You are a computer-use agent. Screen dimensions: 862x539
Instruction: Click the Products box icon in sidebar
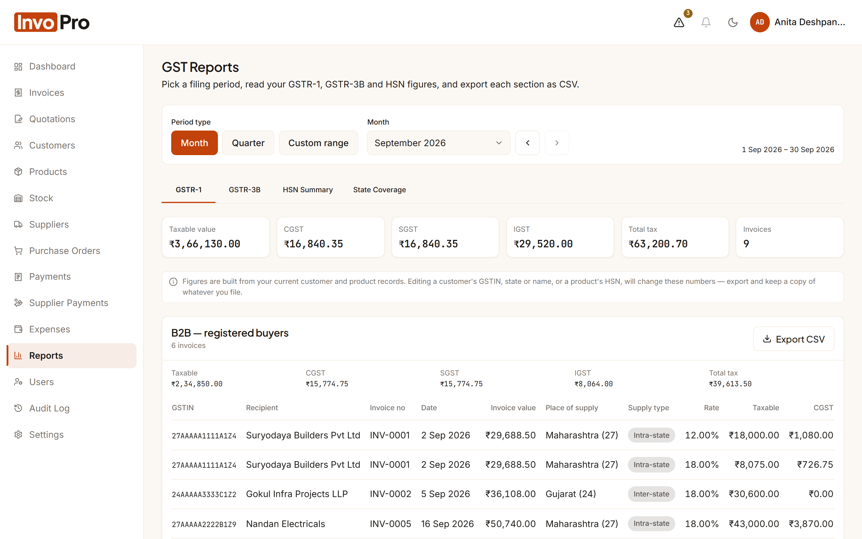pos(18,172)
